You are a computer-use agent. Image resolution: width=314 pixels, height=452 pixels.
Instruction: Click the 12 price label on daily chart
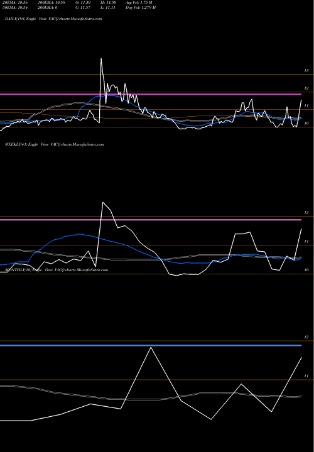(x=306, y=89)
